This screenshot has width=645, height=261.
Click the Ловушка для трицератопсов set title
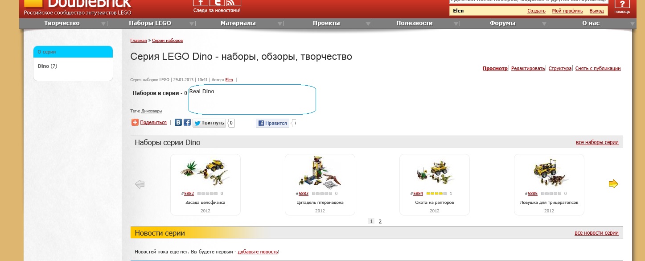[549, 203]
